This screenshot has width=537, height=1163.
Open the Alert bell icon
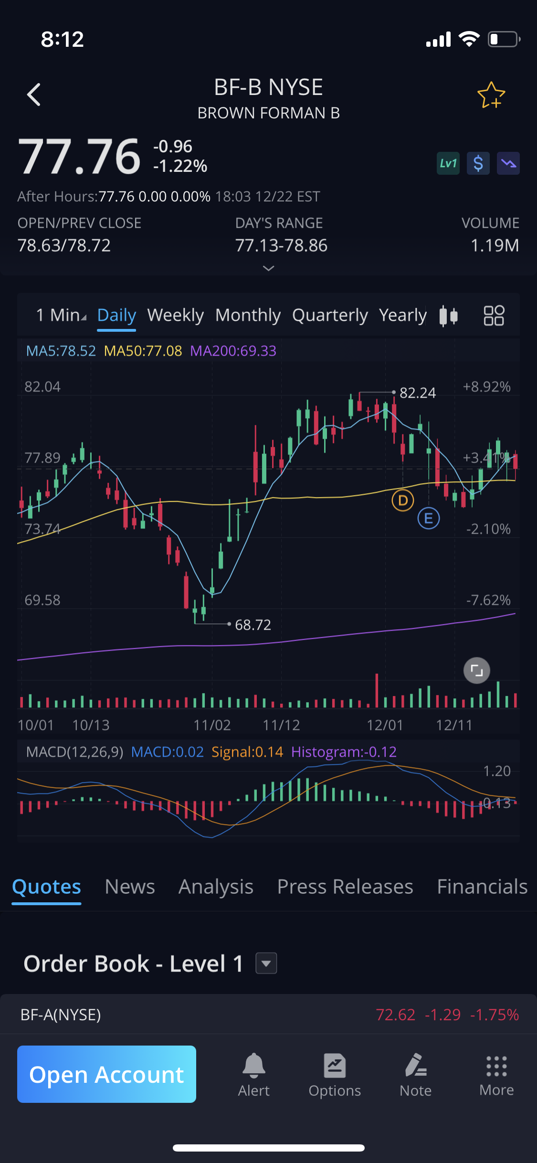pos(253,1074)
